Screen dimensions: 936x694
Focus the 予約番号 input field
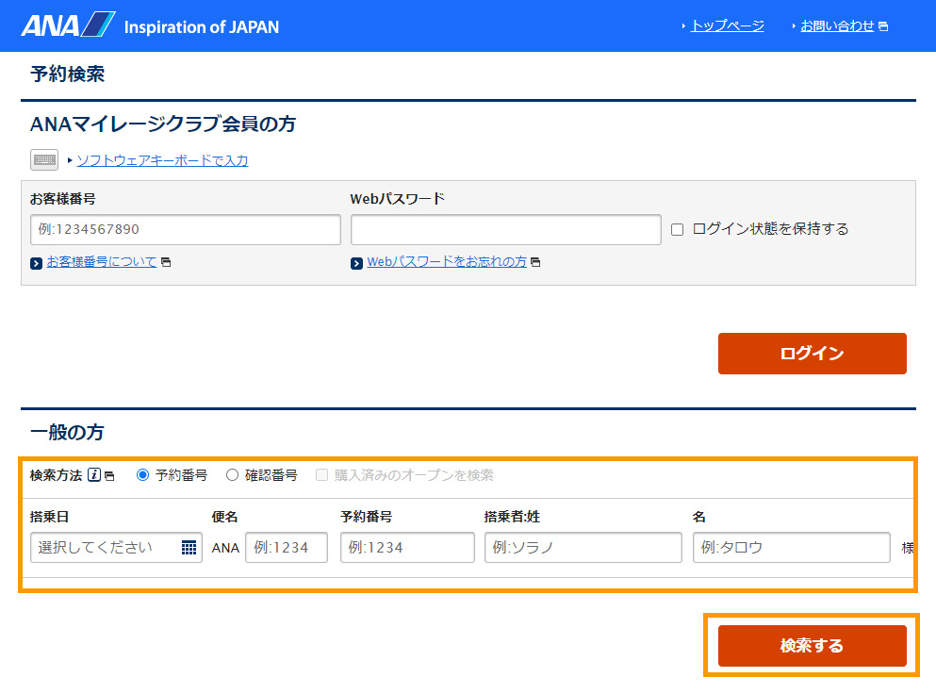(408, 548)
